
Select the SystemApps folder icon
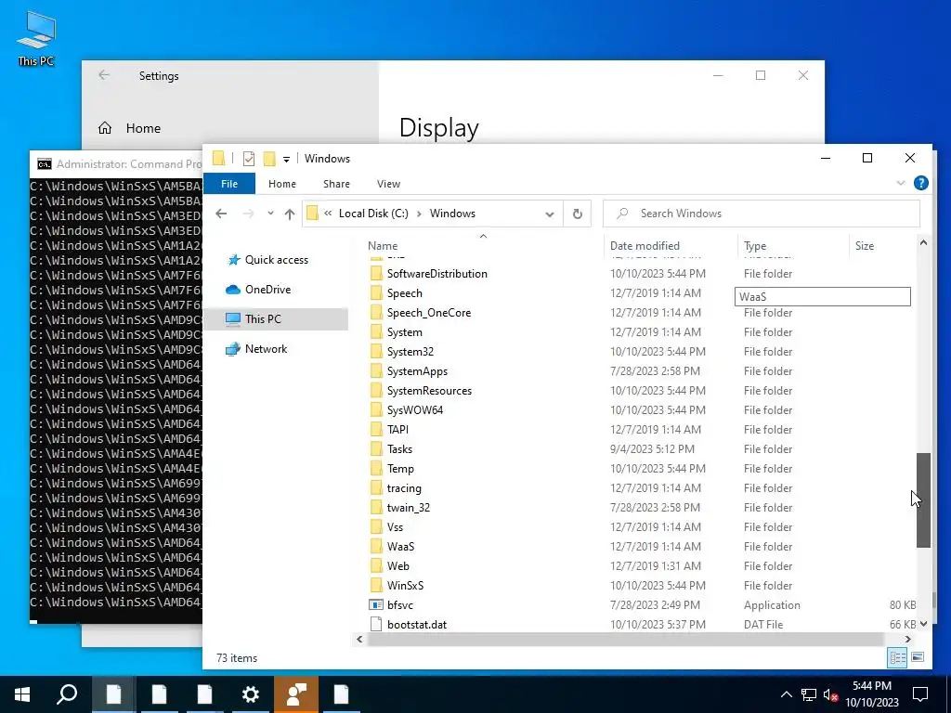tap(376, 371)
